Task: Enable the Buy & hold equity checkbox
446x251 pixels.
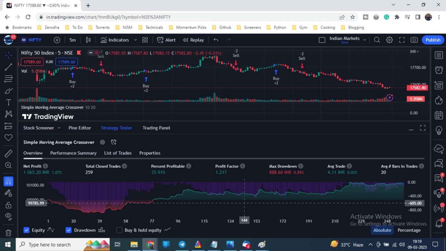Action: coord(119,230)
